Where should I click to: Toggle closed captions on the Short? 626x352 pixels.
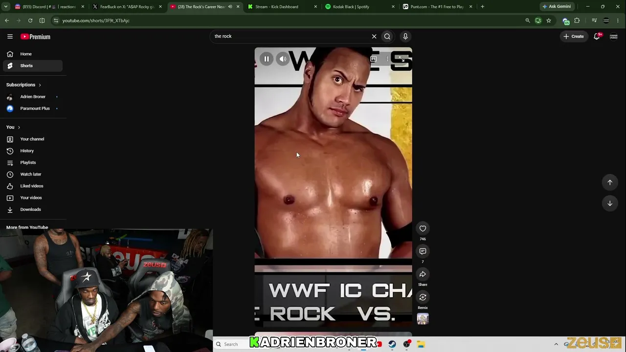[x=374, y=59]
